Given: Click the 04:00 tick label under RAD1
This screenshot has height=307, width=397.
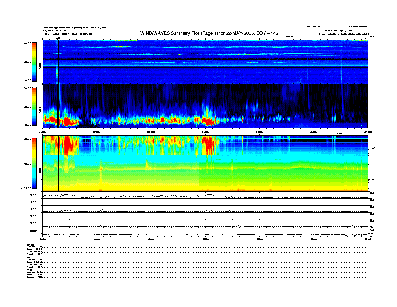Looking at the screenshot, I should tap(97, 132).
